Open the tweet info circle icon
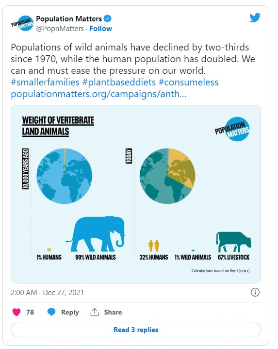This screenshot has height=349, width=278. pos(255,292)
